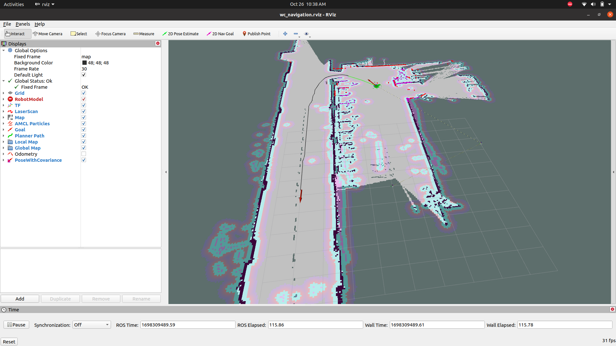Click the Local Map folder icon

click(x=10, y=142)
